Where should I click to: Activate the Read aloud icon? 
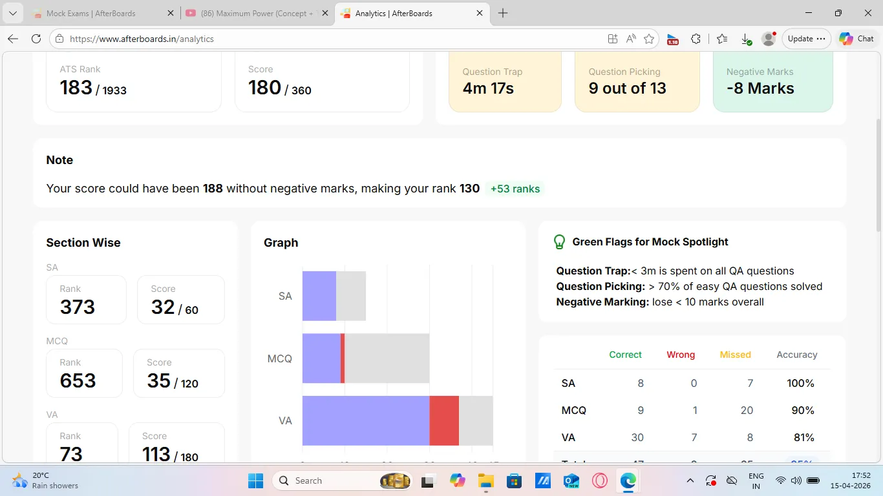631,39
